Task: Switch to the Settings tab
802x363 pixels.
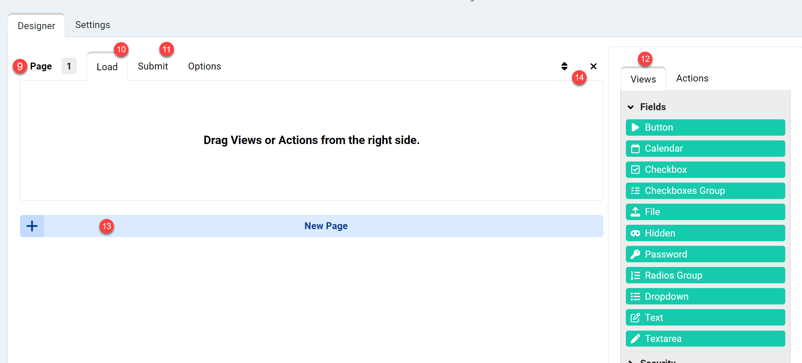Action: coord(92,25)
